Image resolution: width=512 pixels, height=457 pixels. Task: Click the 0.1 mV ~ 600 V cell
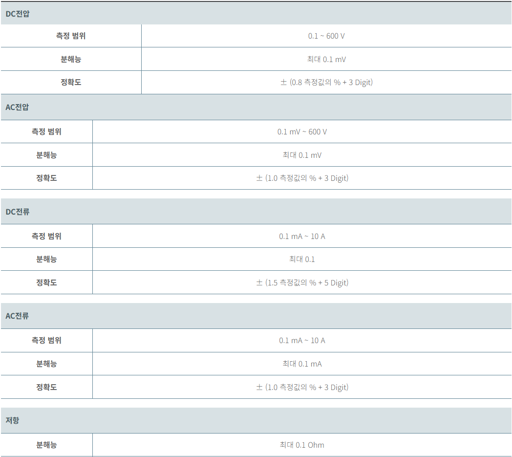(302, 131)
